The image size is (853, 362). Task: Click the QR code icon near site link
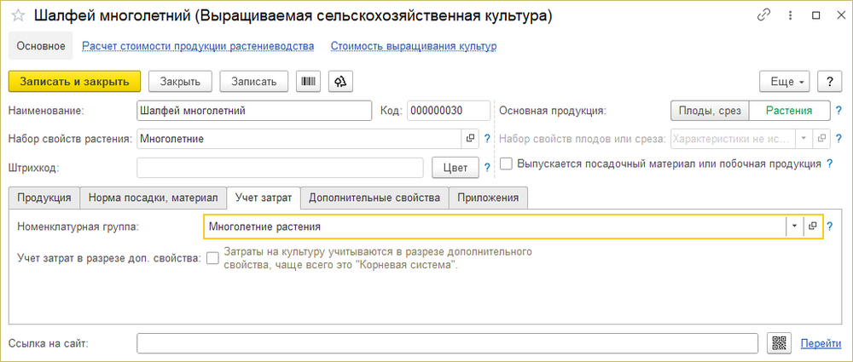click(x=779, y=343)
